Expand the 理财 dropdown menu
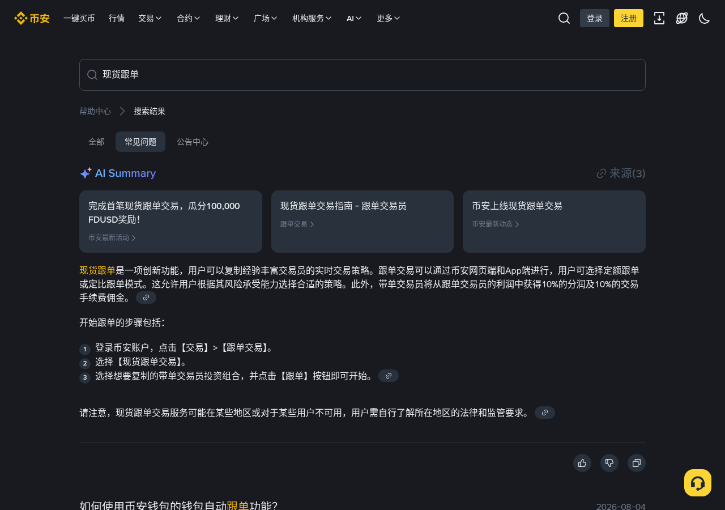The height and width of the screenshot is (510, 725). tap(227, 18)
